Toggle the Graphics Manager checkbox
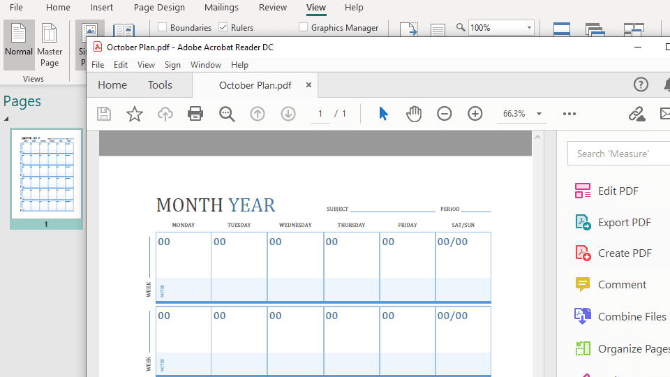This screenshot has height=377, width=670. click(x=304, y=28)
